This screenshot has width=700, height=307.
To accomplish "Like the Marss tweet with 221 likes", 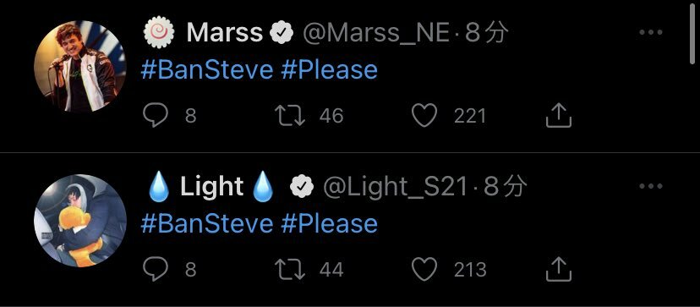I will coord(424,116).
